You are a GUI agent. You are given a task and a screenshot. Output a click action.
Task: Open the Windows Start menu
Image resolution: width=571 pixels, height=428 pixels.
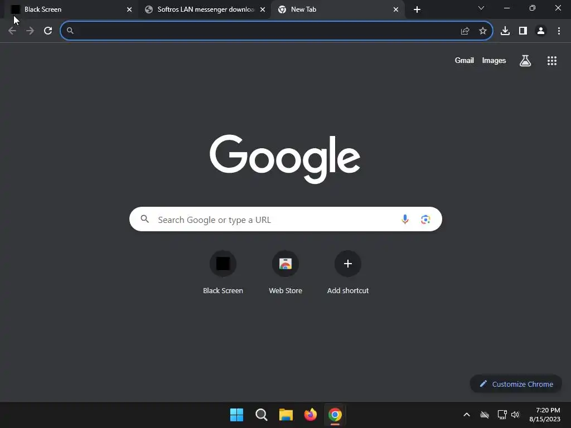tap(236, 415)
